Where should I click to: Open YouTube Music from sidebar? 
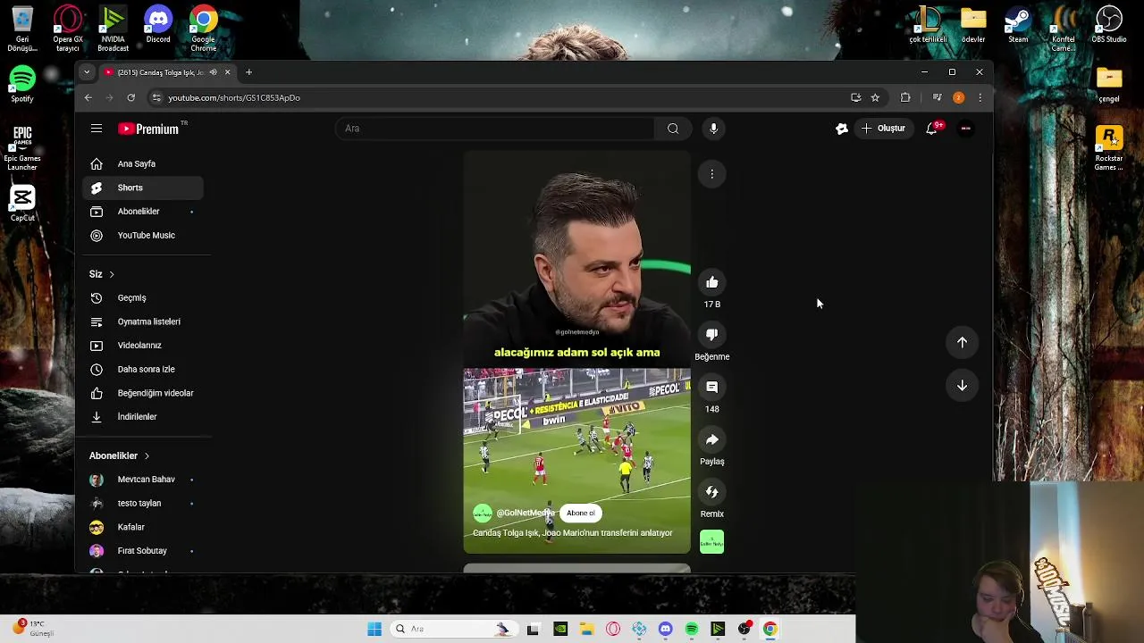click(143, 236)
